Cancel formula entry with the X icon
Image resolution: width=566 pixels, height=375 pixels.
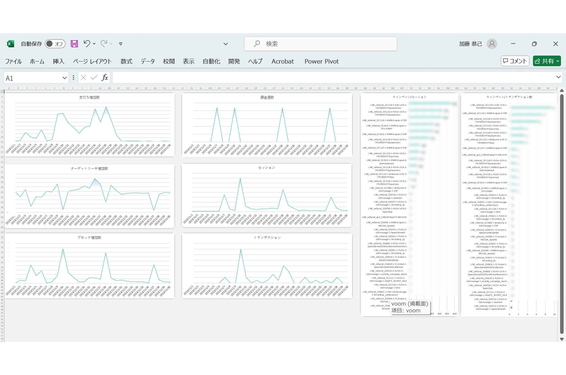click(84, 78)
